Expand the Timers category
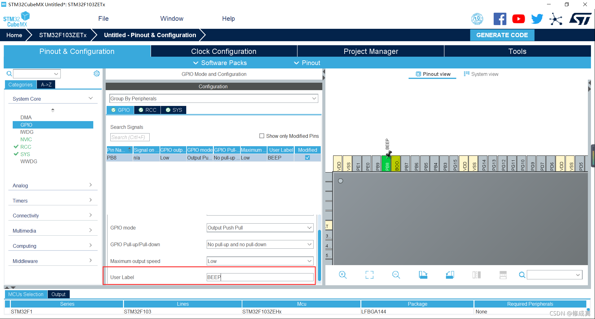Screen dimensions: 595x319 [53, 200]
